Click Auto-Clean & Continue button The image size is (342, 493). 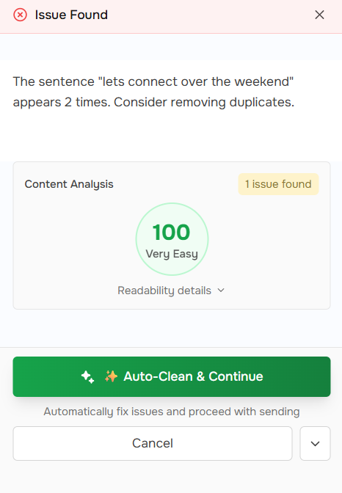click(172, 376)
